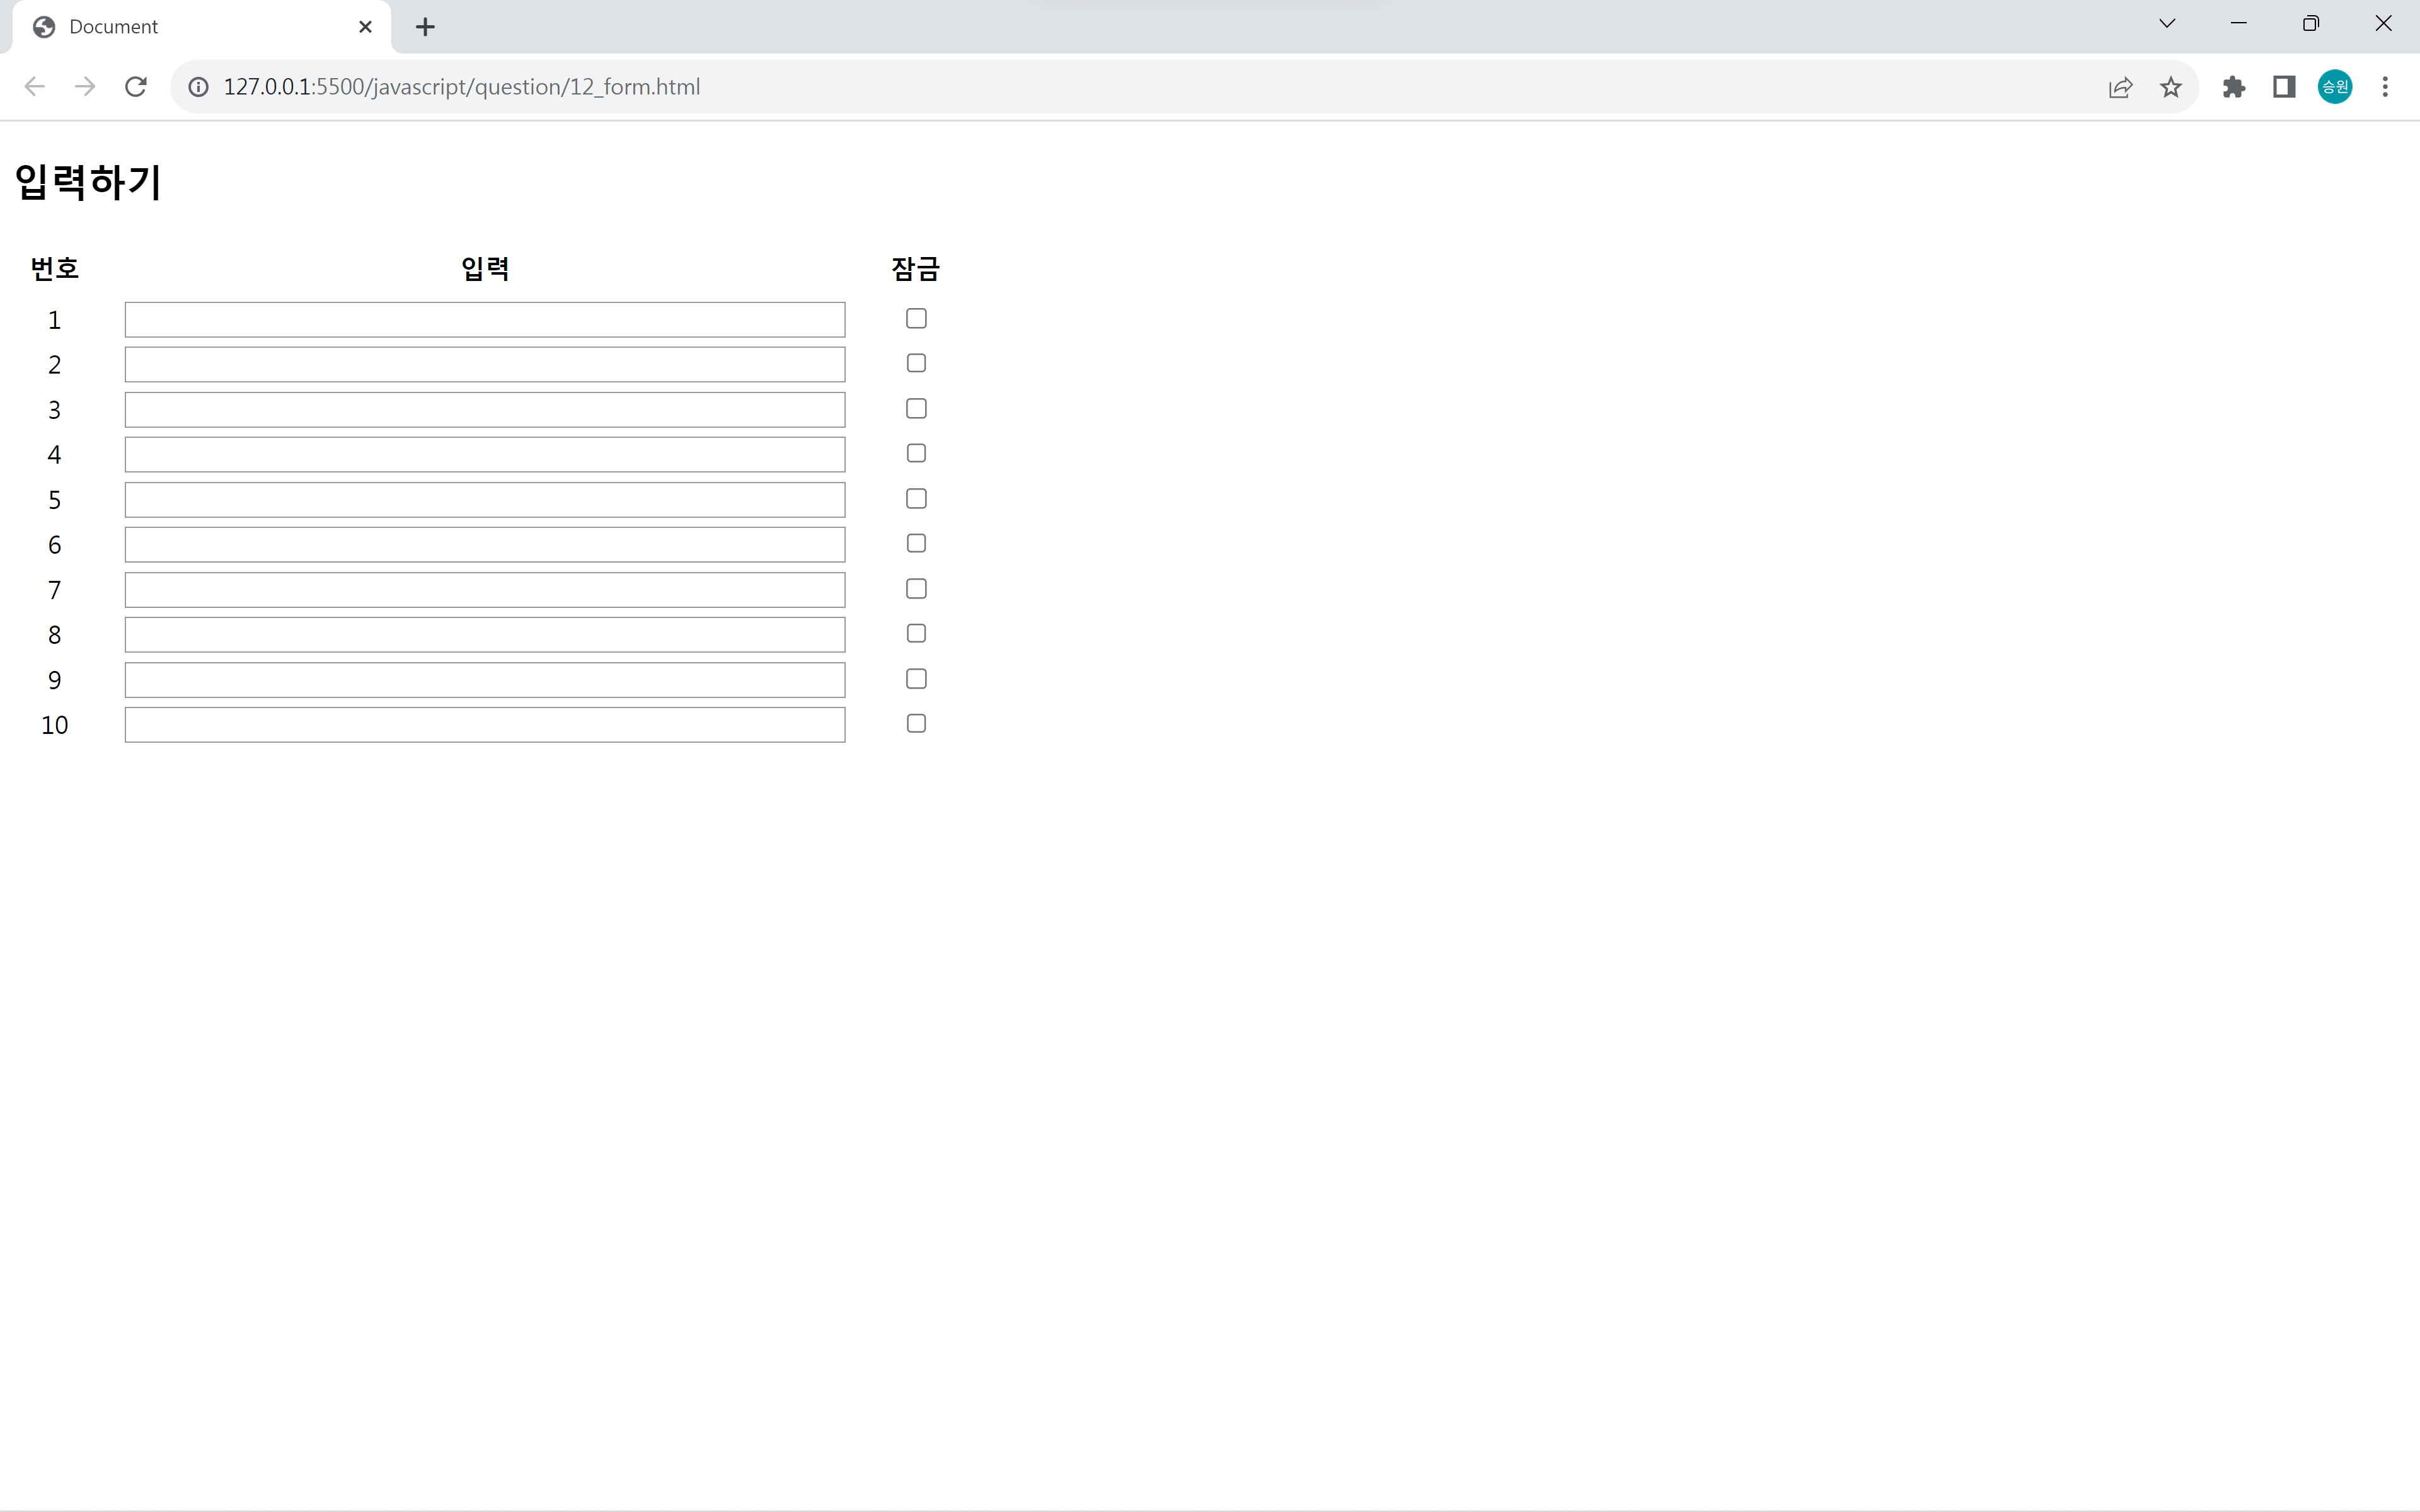The image size is (2420, 1512).
Task: Click the browser back arrow
Action: (35, 87)
